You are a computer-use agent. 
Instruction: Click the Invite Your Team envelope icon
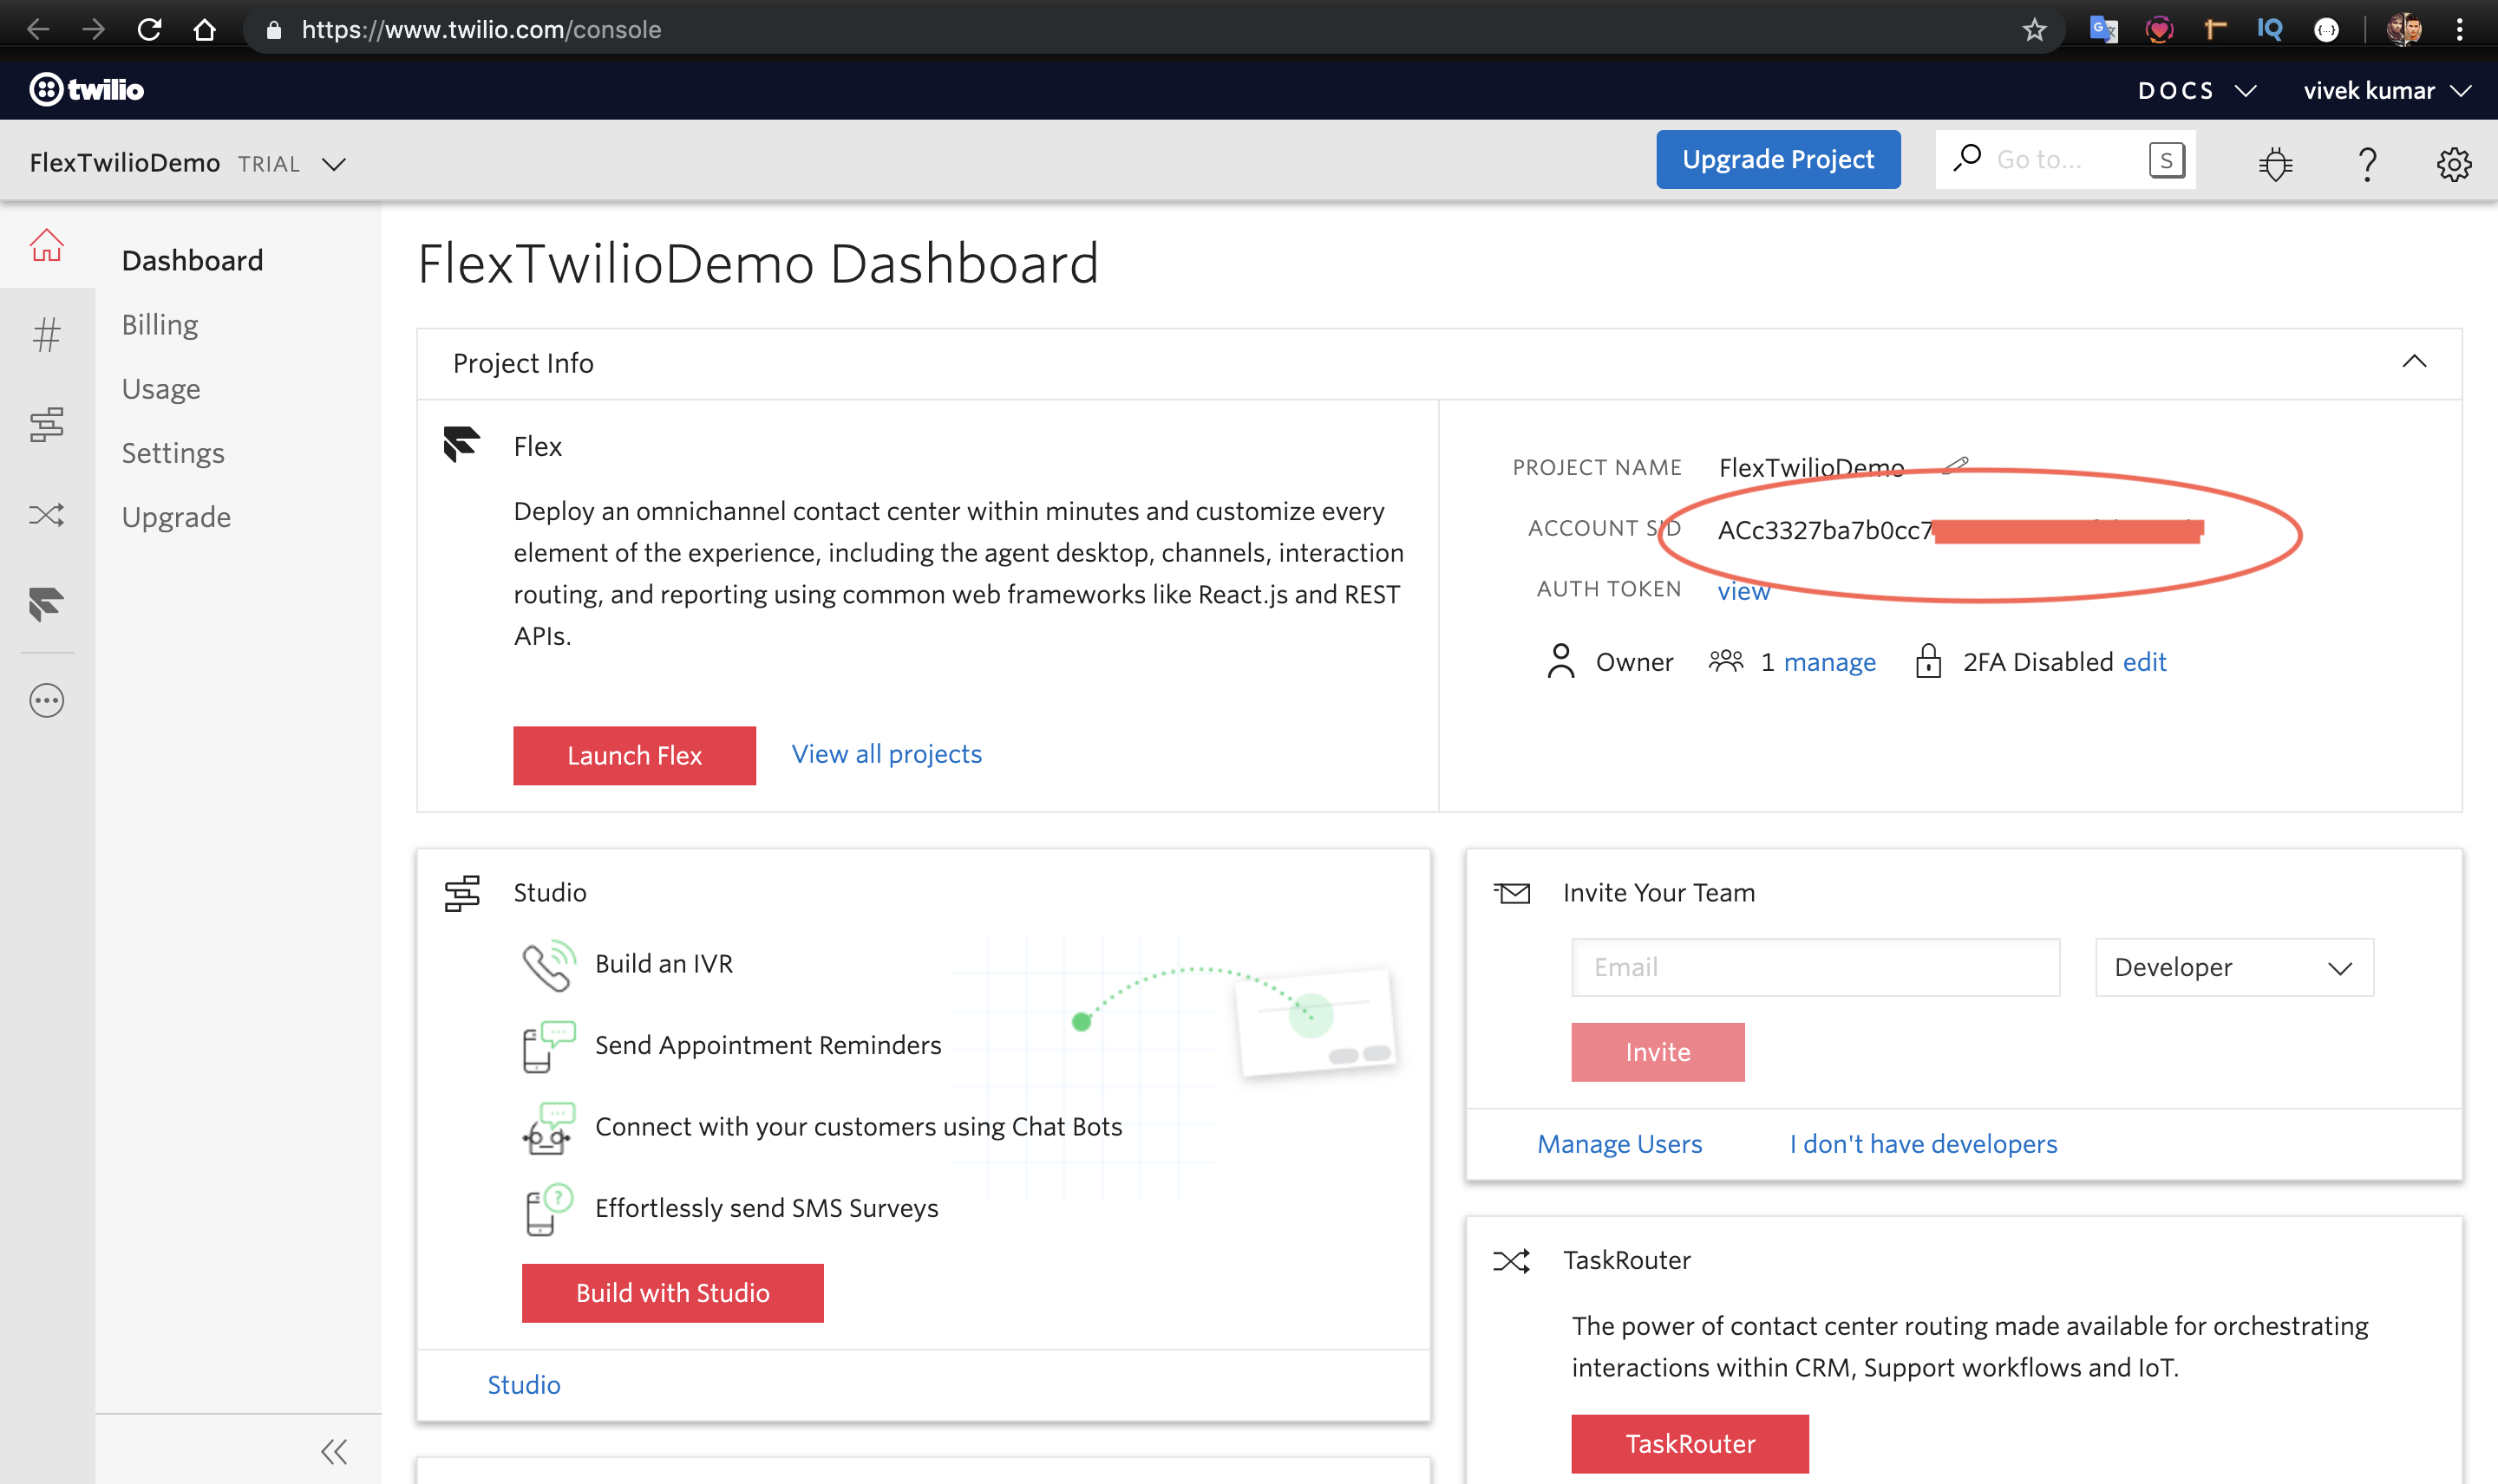pyautogui.click(x=1511, y=892)
